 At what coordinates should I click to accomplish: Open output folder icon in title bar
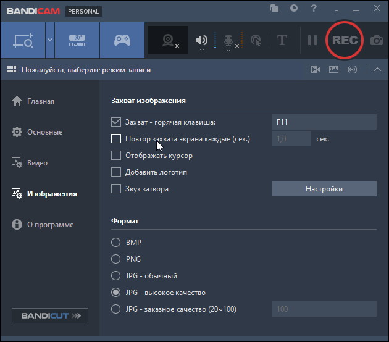click(x=274, y=8)
